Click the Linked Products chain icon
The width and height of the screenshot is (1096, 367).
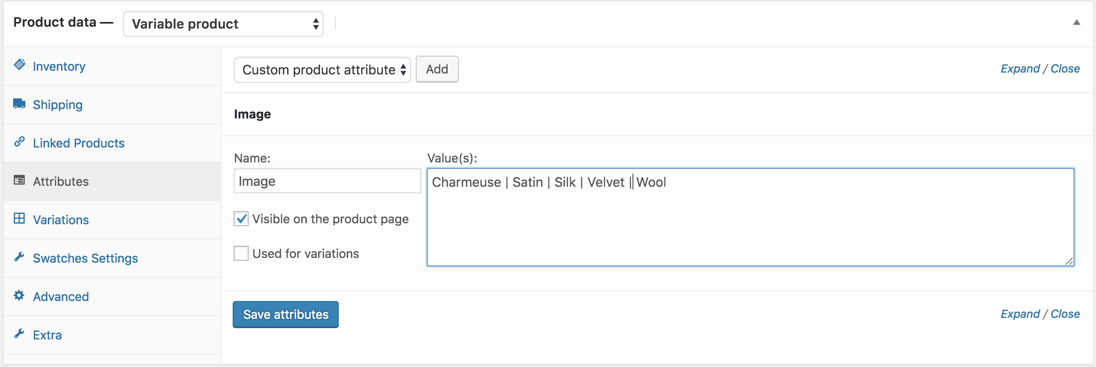click(19, 143)
